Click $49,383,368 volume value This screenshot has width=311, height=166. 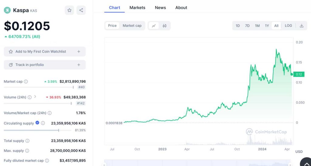coord(75,97)
